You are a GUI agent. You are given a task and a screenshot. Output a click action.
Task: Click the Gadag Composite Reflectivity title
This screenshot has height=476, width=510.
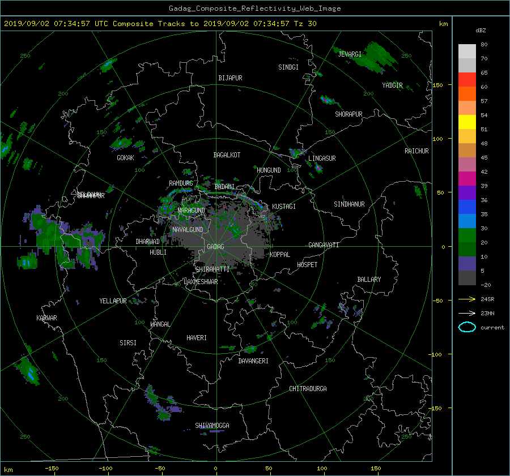pyautogui.click(x=254, y=8)
